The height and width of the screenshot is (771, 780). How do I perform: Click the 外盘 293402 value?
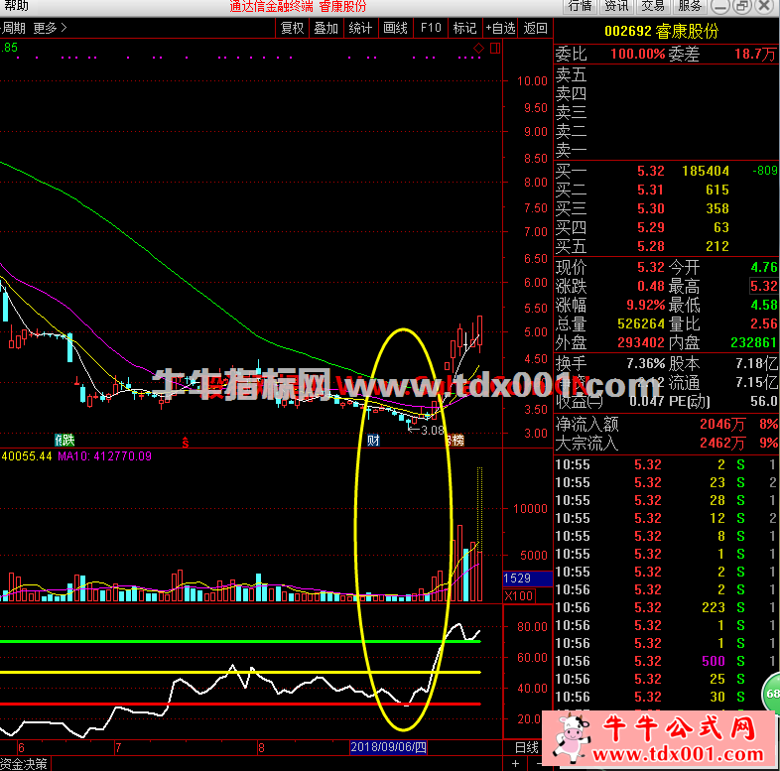tap(641, 342)
